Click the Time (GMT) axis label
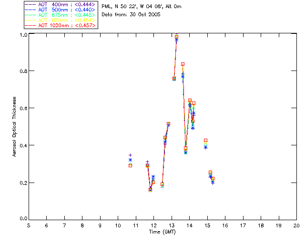The width and height of the screenshot is (305, 244). click(163, 232)
